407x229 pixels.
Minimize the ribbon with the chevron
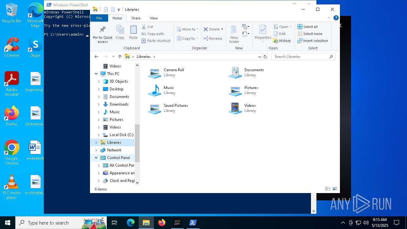(x=329, y=18)
